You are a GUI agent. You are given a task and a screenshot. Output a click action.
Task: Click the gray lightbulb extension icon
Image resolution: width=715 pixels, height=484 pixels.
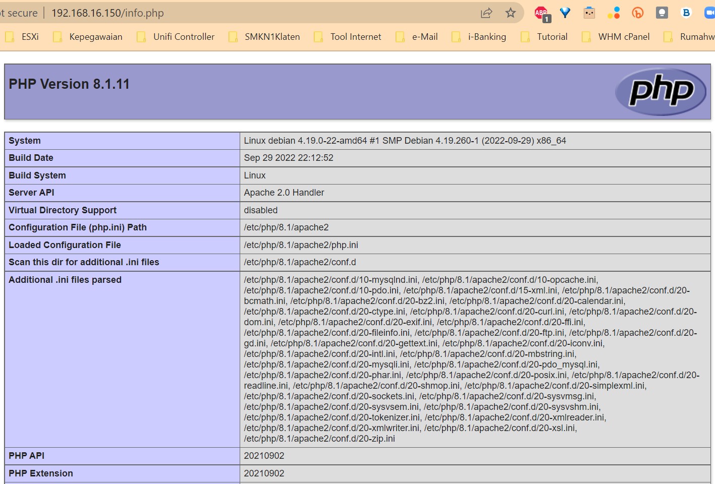662,13
